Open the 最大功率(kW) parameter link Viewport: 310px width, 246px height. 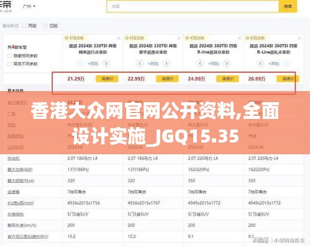coord(20,170)
